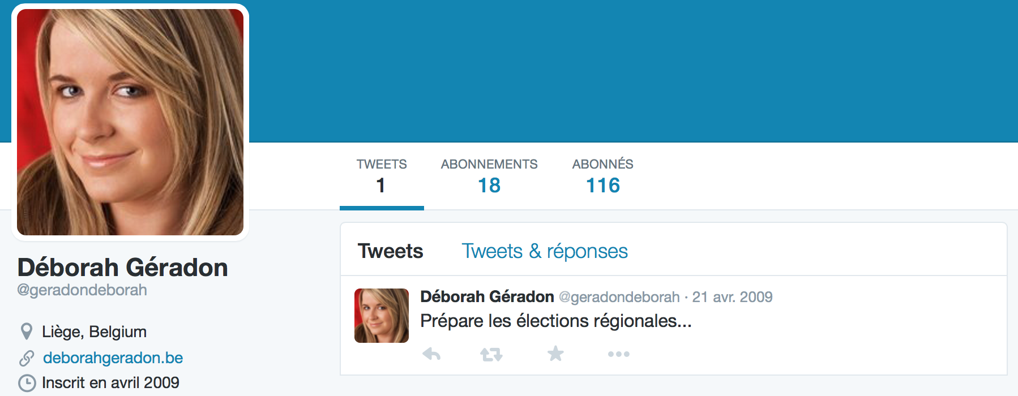Image resolution: width=1018 pixels, height=396 pixels.
Task: Select the TWEETS count tab
Action: pos(382,177)
